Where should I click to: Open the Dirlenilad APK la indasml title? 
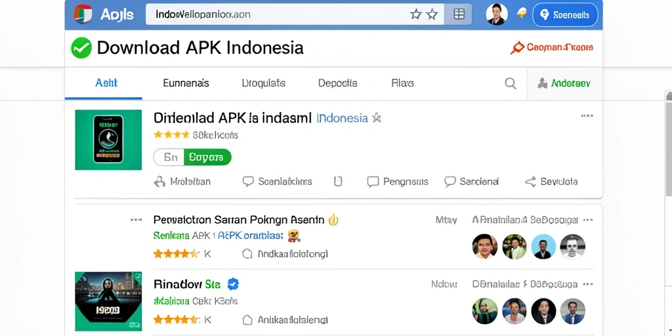232,118
